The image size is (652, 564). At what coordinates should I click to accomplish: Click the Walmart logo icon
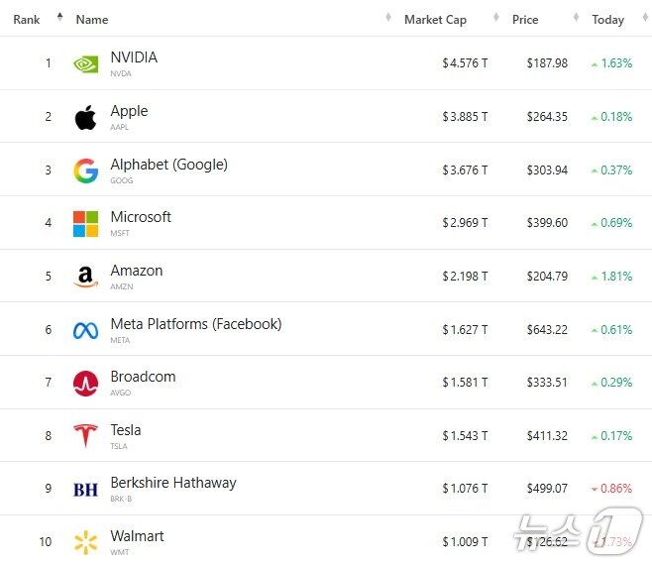tap(85, 542)
